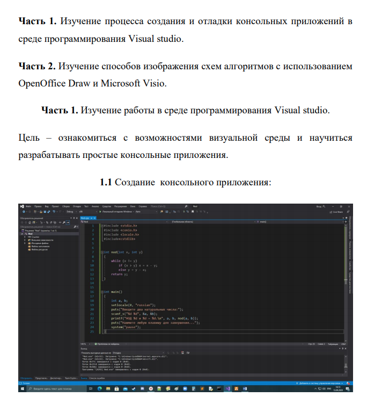367x397 pixels.
Task: Click the no issues found status indicator
Action: coord(107,344)
